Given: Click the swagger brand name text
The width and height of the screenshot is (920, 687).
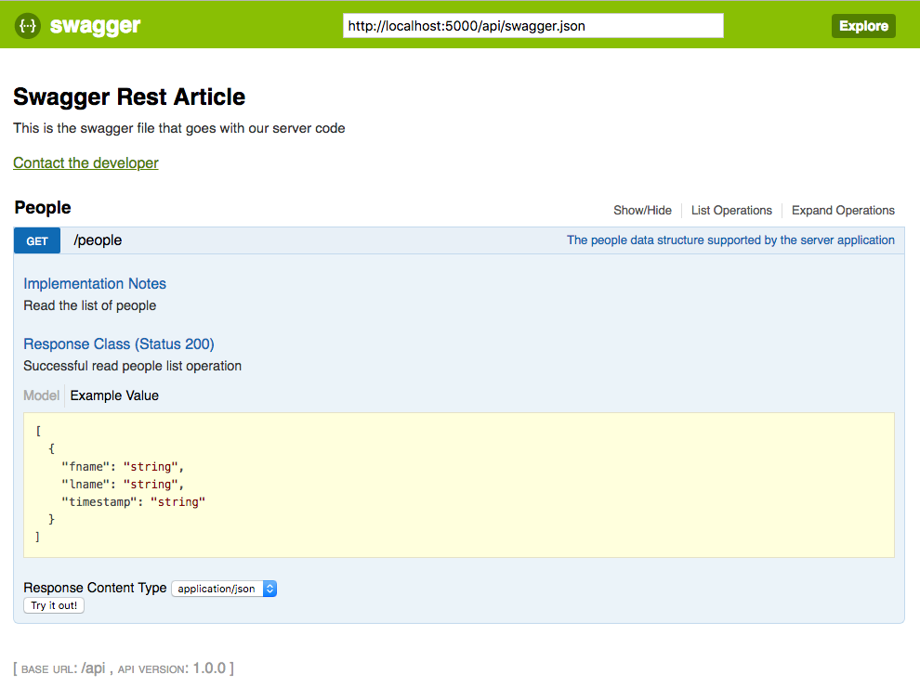Looking at the screenshot, I should click(x=95, y=26).
